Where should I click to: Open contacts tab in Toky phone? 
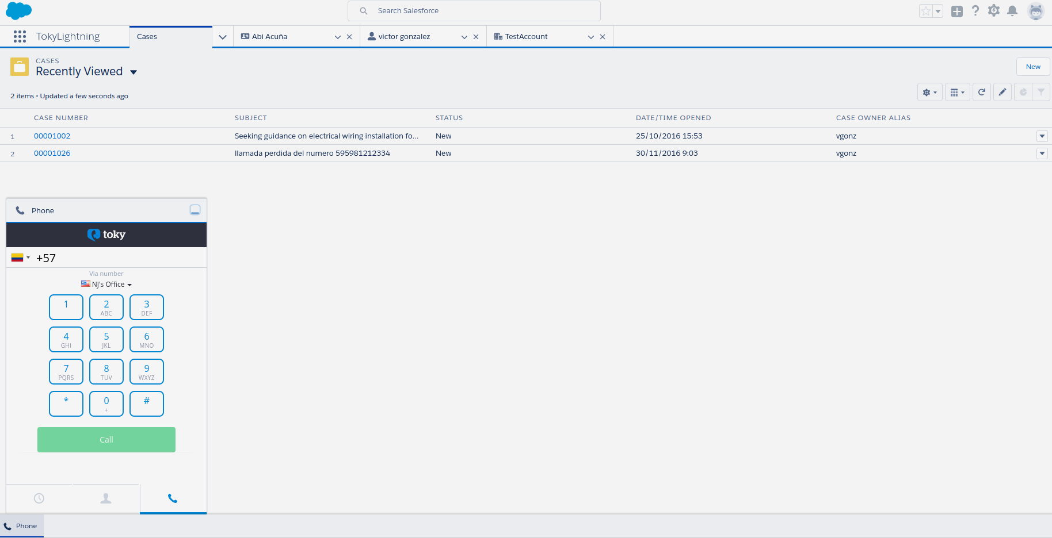[106, 498]
